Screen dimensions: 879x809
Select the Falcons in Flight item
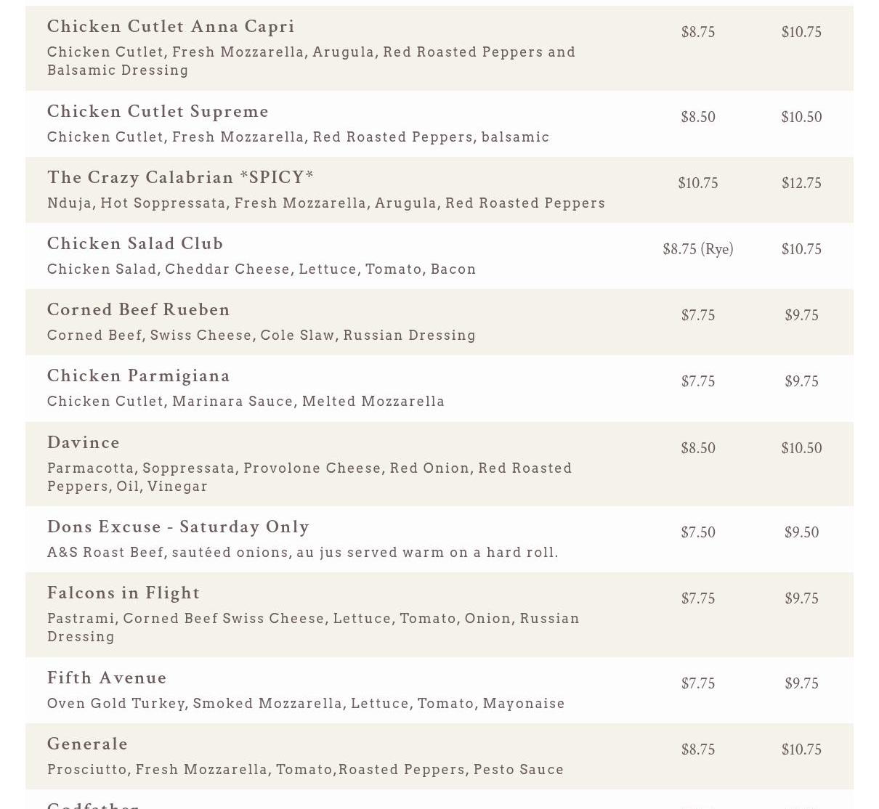pyautogui.click(x=123, y=593)
